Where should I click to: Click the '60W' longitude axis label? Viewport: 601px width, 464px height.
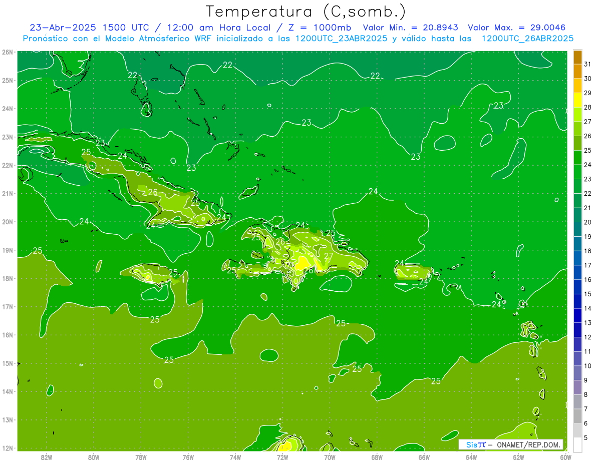(565, 456)
